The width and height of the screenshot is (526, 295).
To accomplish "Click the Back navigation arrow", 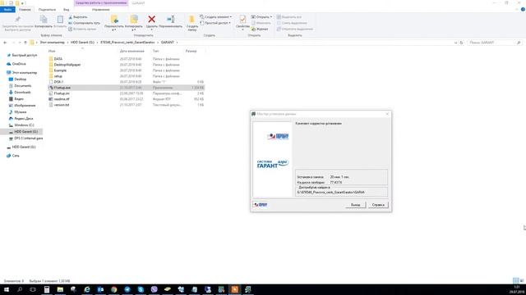I will [x=5, y=43].
